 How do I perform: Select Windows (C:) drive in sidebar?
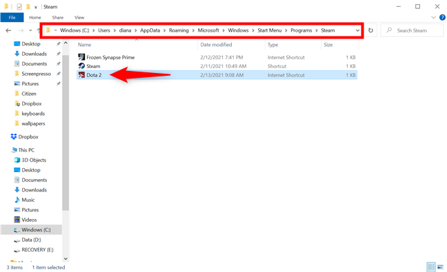pos(36,229)
